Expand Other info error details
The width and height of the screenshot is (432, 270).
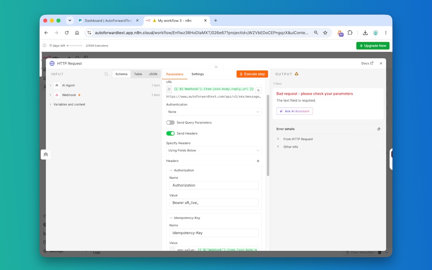click(x=278, y=146)
